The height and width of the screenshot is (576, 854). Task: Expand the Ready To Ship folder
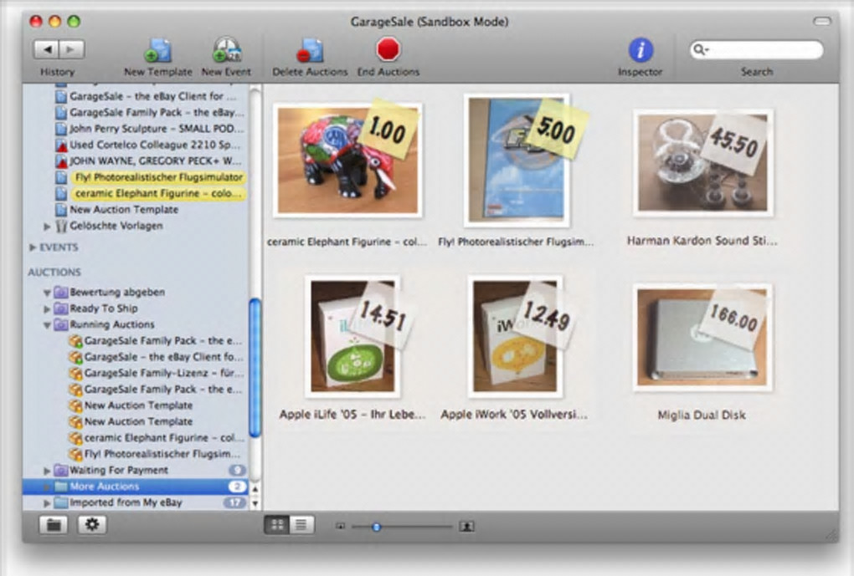pos(47,309)
